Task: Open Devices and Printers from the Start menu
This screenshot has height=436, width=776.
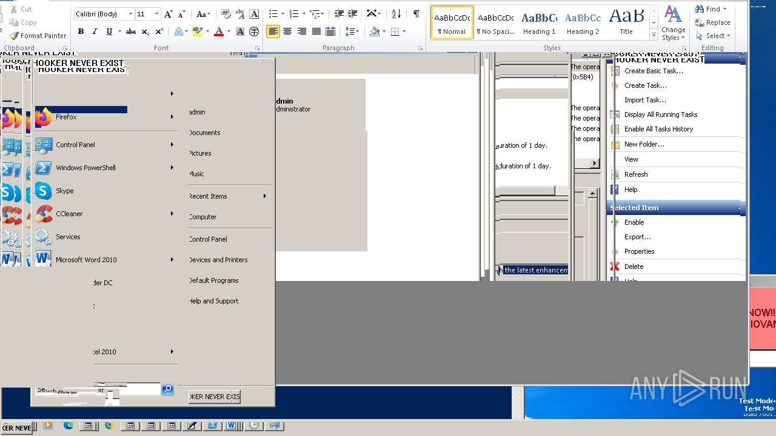Action: pos(218,260)
